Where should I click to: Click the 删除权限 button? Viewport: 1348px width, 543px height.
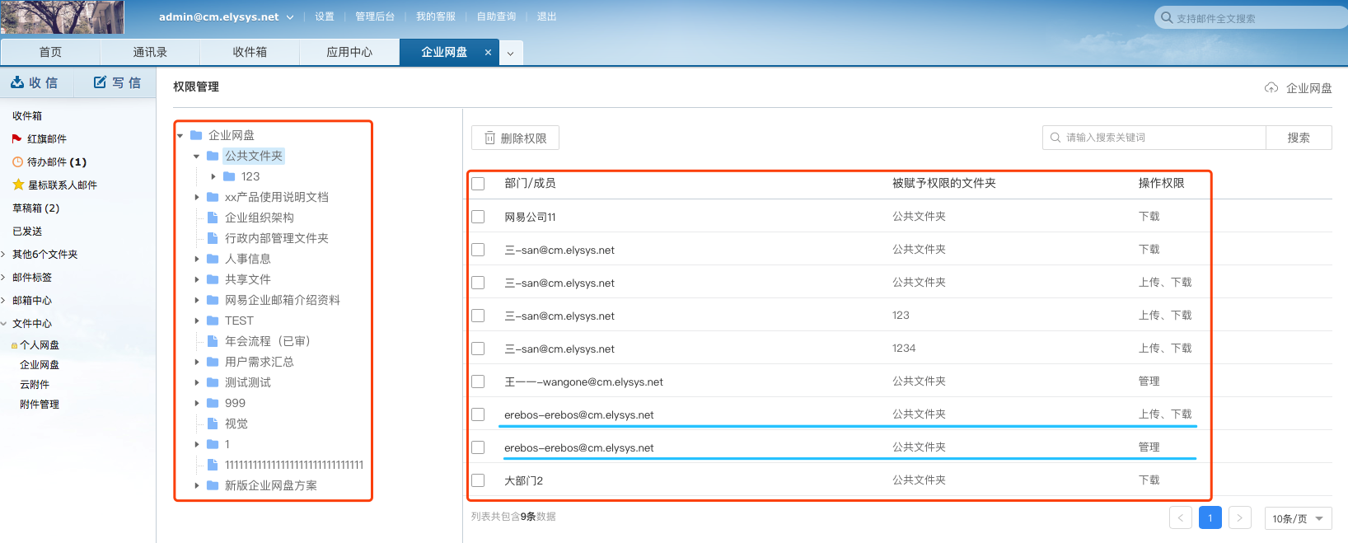(x=515, y=138)
